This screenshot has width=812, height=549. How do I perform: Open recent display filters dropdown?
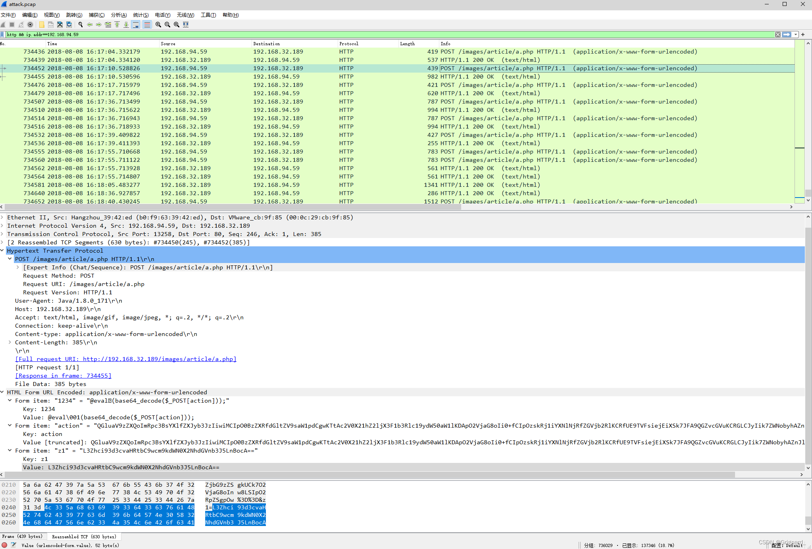[x=796, y=35]
